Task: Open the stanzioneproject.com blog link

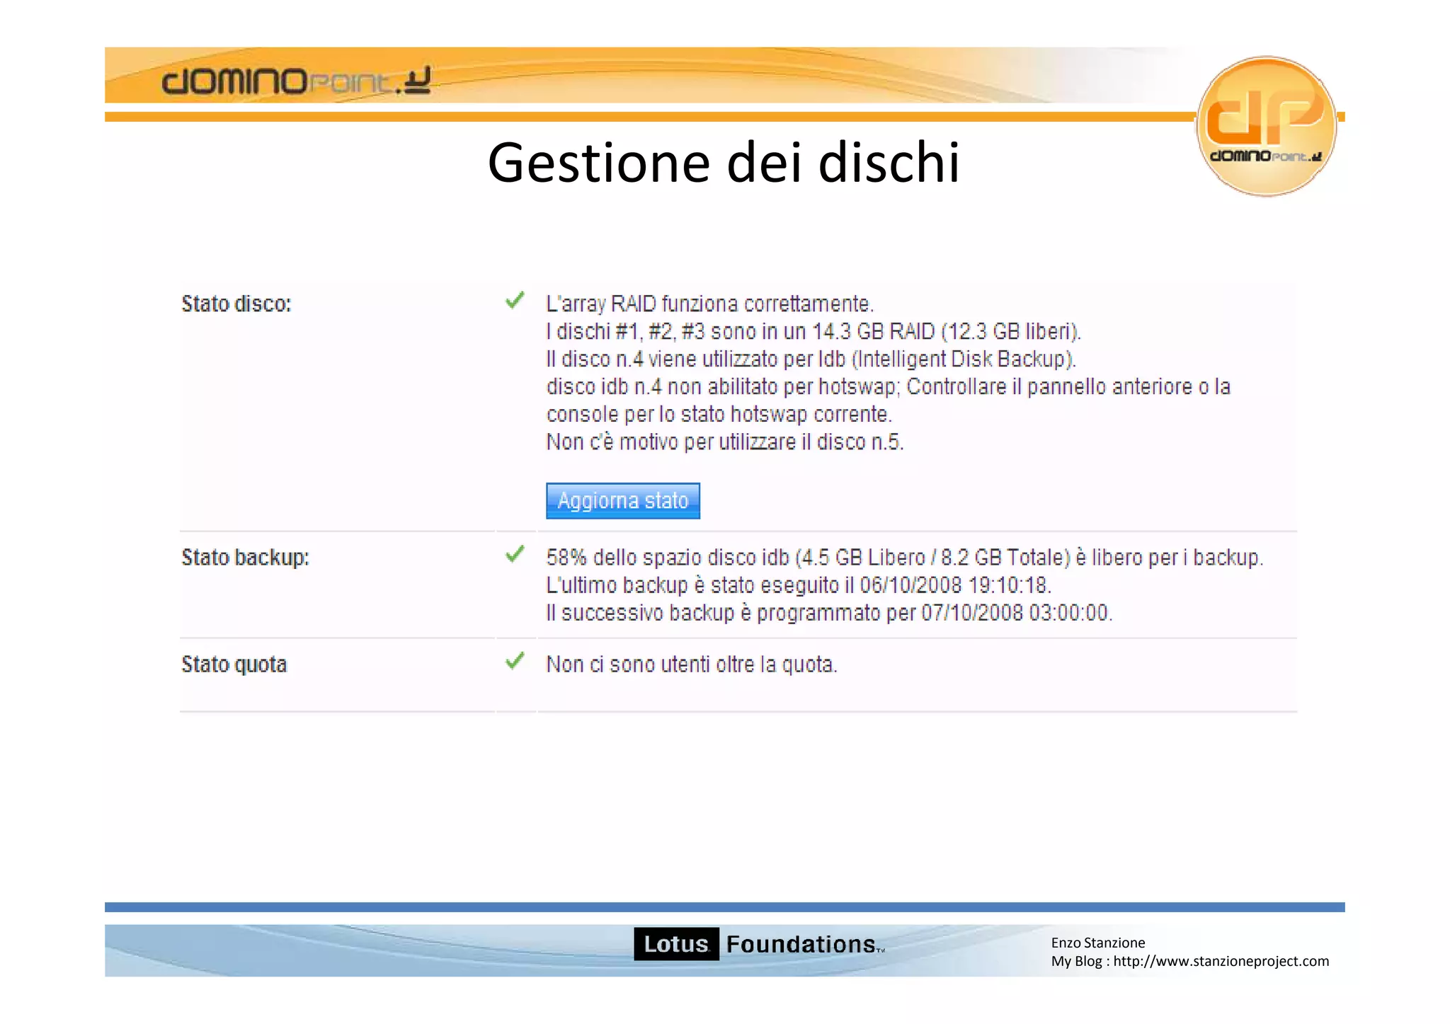Action: pos(1221,961)
